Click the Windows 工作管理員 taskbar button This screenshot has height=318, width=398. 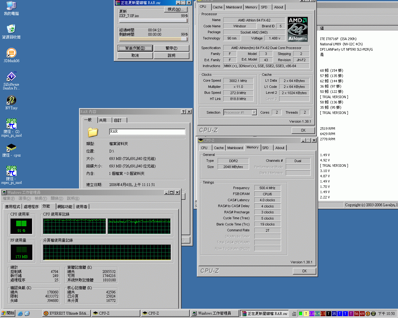click(215, 313)
